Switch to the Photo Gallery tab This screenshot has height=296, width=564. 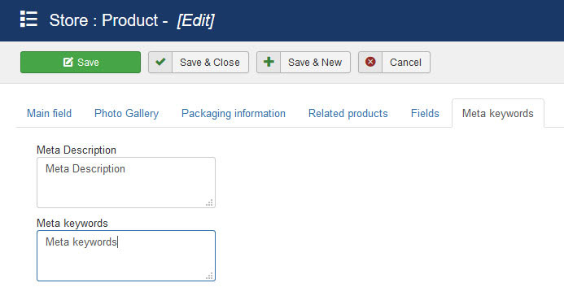coord(126,114)
